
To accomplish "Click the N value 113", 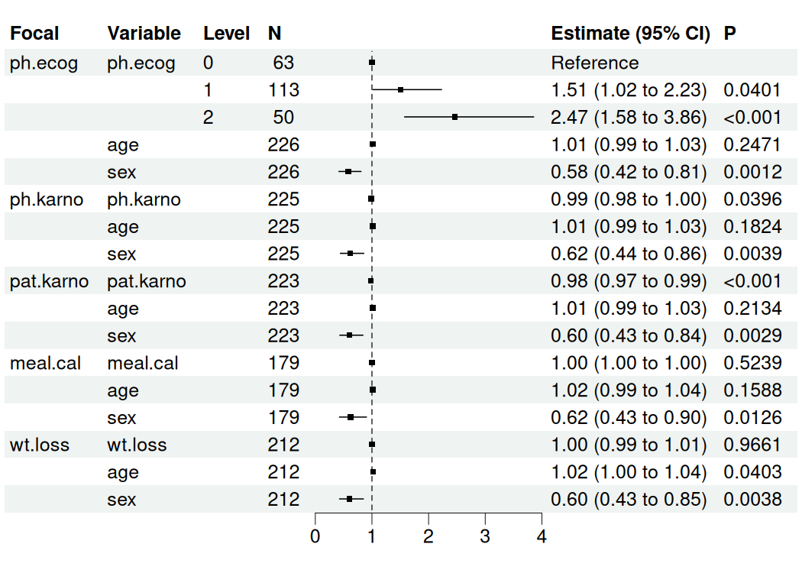I will [x=283, y=90].
